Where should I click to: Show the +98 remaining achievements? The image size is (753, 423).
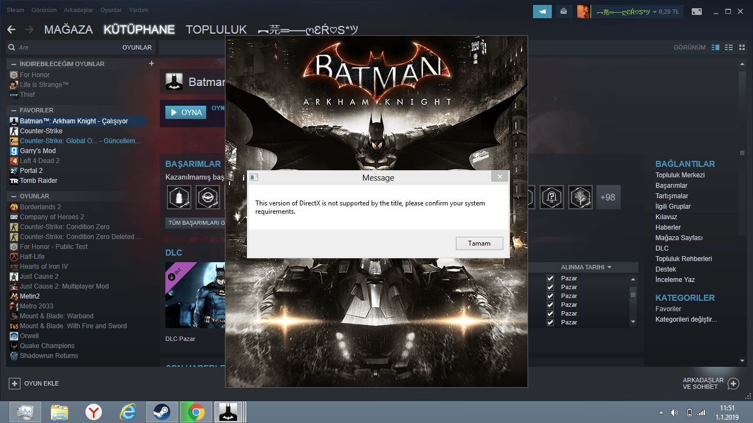[x=608, y=197]
